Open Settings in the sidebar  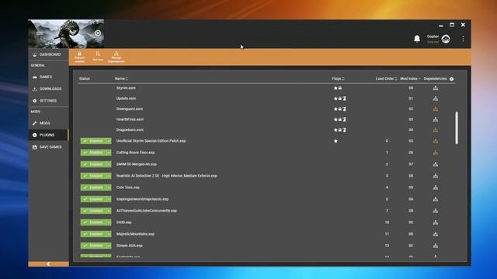click(x=48, y=101)
